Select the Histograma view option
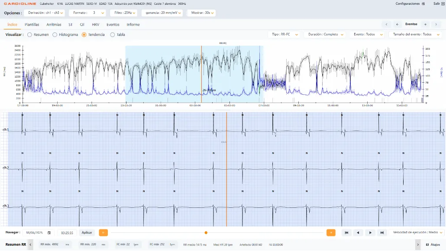The width and height of the screenshot is (446, 251). (x=55, y=35)
